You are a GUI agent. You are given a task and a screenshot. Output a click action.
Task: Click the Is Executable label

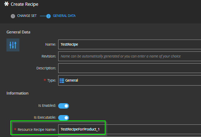(x=45, y=117)
